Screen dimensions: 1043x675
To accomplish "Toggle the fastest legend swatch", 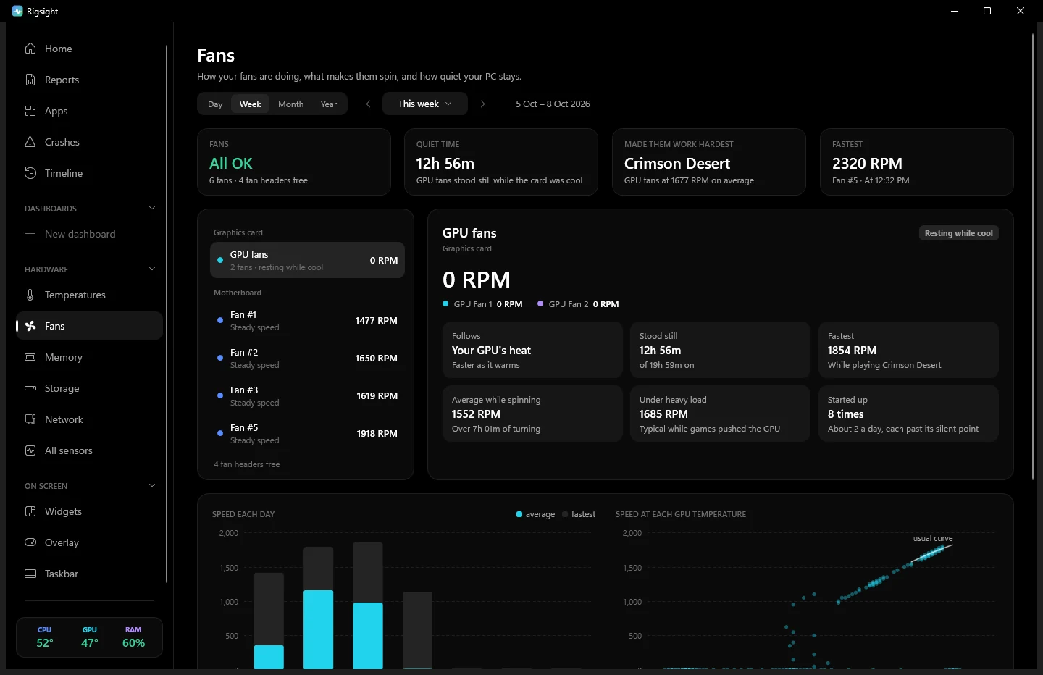I will (565, 514).
